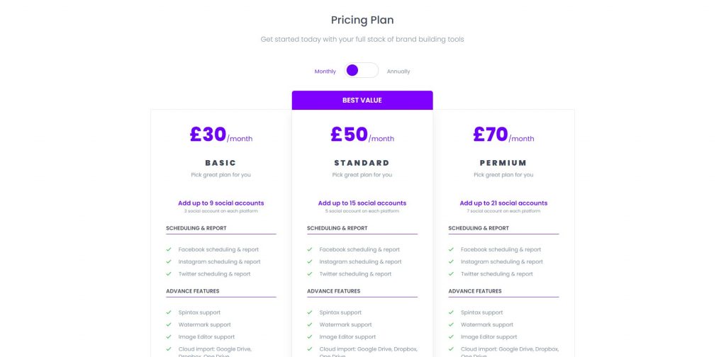This screenshot has width=726, height=357.
Task: Click the checkmark beside Standard Watermark support
Action: tap(310, 324)
